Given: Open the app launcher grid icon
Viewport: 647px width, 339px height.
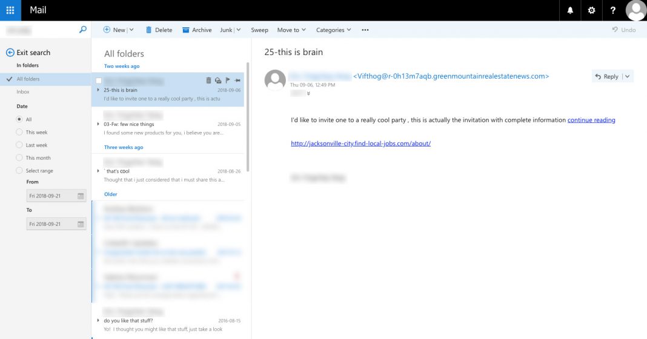Looking at the screenshot, I should click(10, 10).
